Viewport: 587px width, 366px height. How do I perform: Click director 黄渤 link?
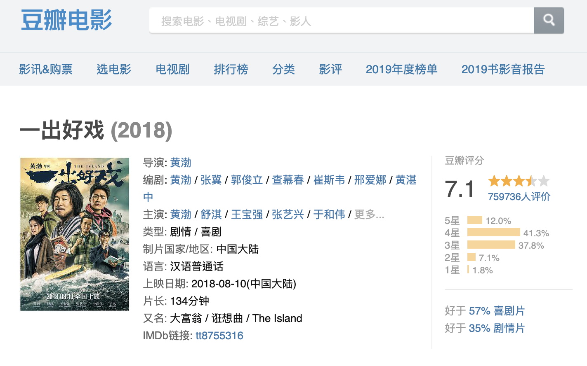(181, 163)
